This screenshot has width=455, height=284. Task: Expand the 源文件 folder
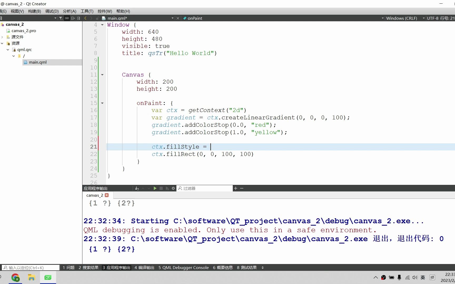[x=2, y=37]
